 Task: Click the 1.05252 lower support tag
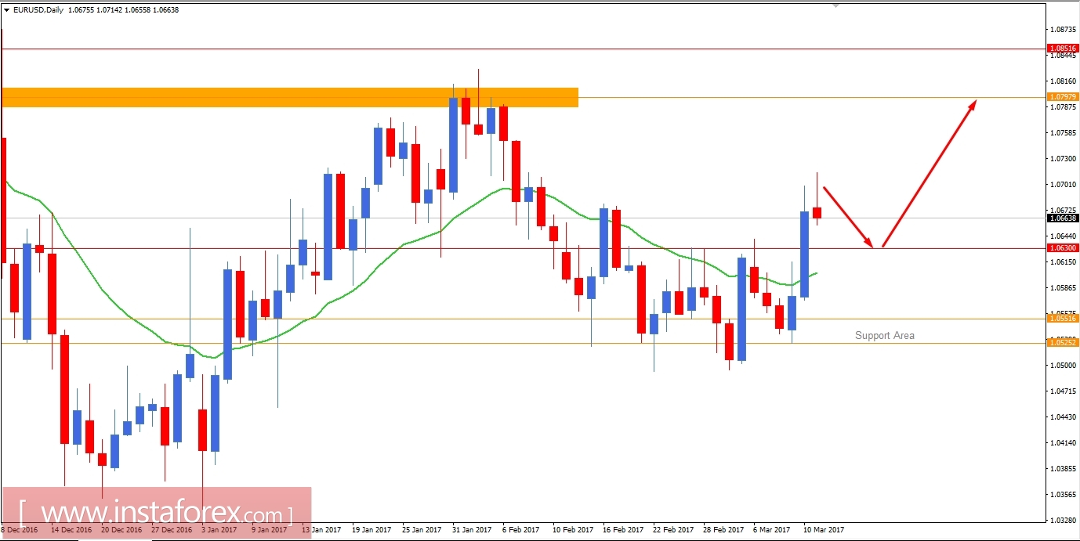pyautogui.click(x=1062, y=342)
